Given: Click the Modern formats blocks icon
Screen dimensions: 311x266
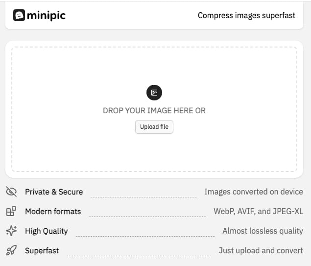Looking at the screenshot, I should point(11,211).
